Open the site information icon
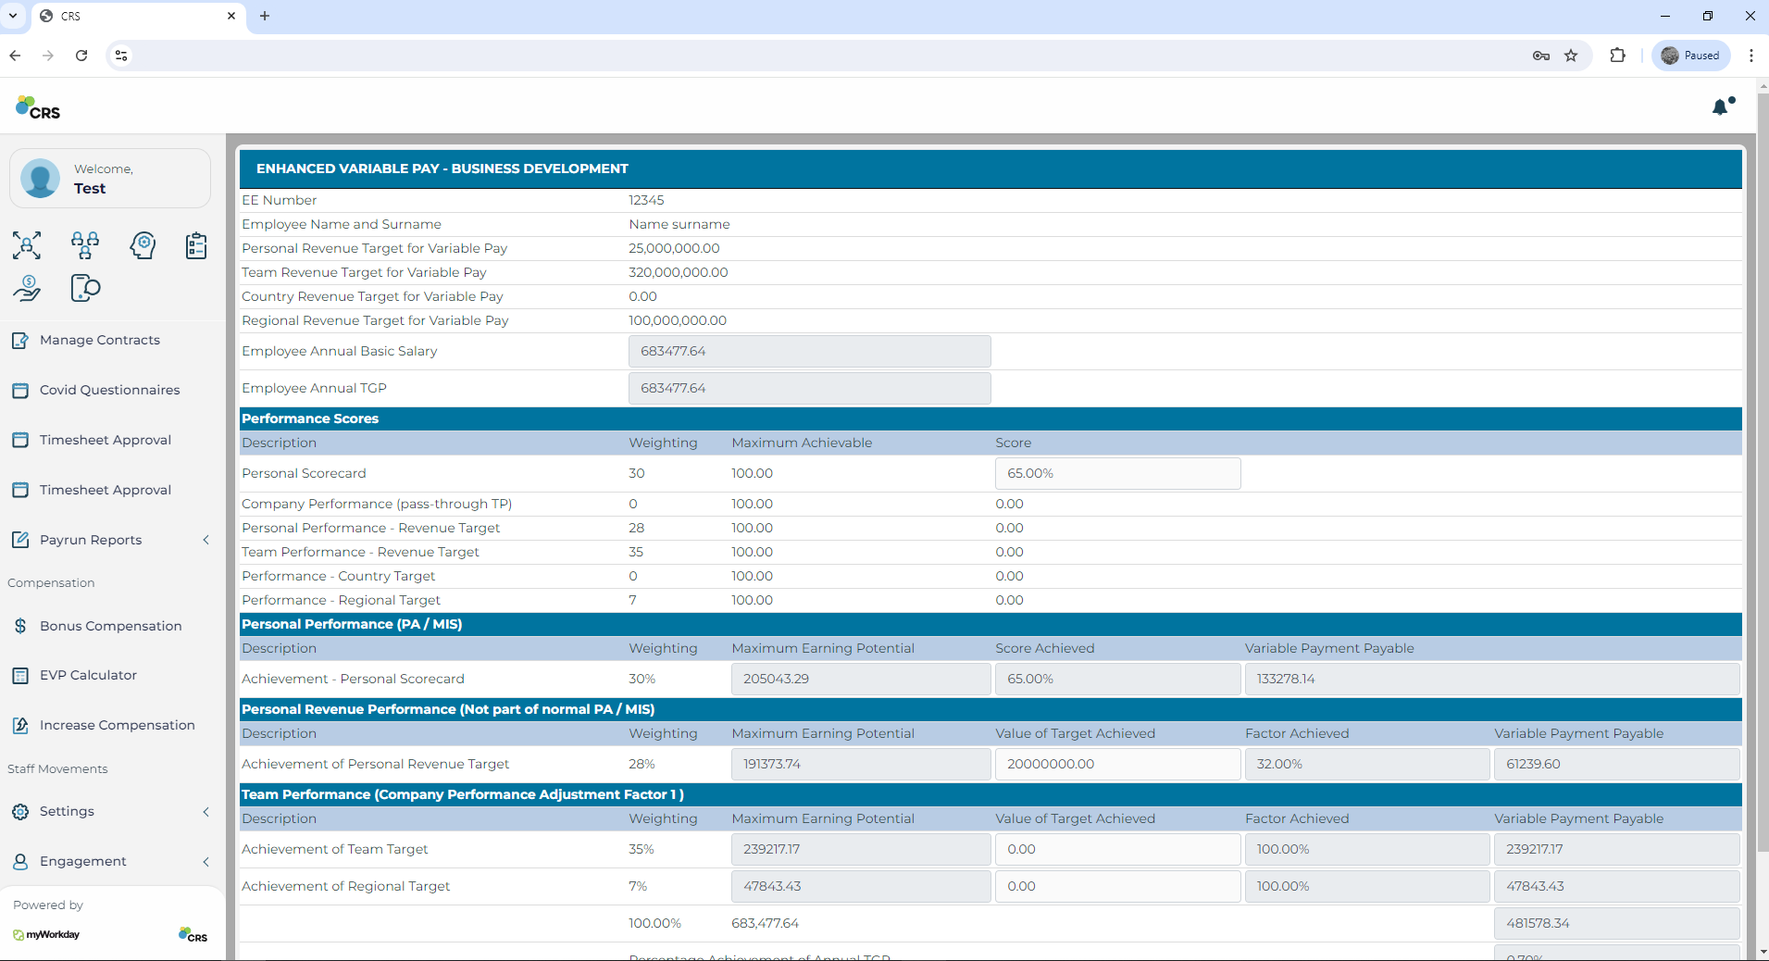The width and height of the screenshot is (1769, 961). coord(121,56)
